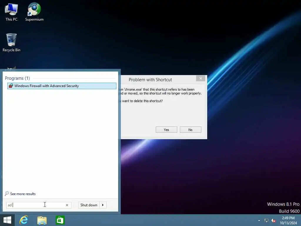Open the taskbar clock showing 2:49 PM
The height and width of the screenshot is (226, 301).
[288, 220]
